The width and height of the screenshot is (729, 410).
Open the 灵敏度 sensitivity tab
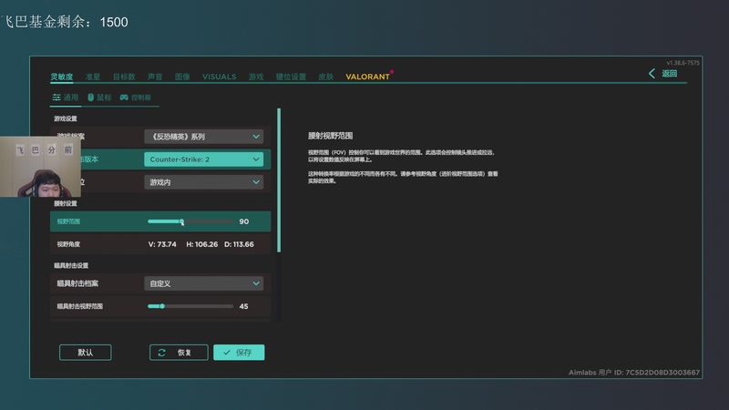pyautogui.click(x=62, y=77)
